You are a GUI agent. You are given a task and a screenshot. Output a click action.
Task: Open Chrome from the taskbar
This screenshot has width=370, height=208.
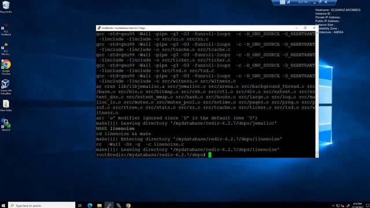tap(128, 206)
